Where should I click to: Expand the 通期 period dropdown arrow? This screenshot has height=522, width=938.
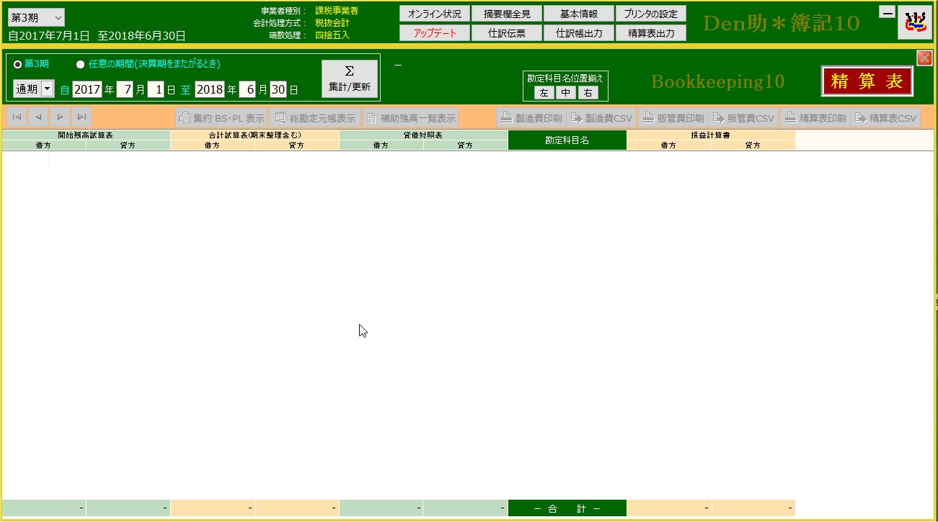point(48,89)
